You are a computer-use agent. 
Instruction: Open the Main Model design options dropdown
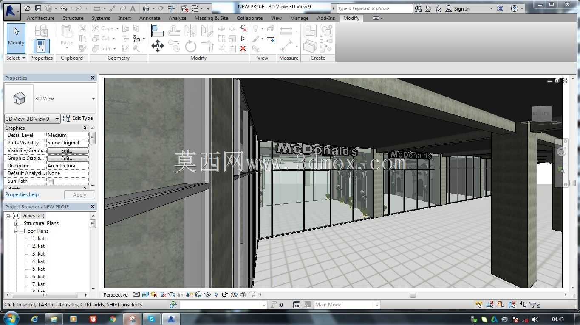[x=376, y=305]
